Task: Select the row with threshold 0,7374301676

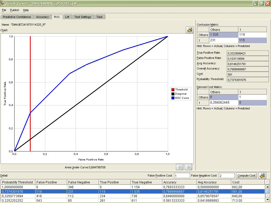Action: coord(133,191)
